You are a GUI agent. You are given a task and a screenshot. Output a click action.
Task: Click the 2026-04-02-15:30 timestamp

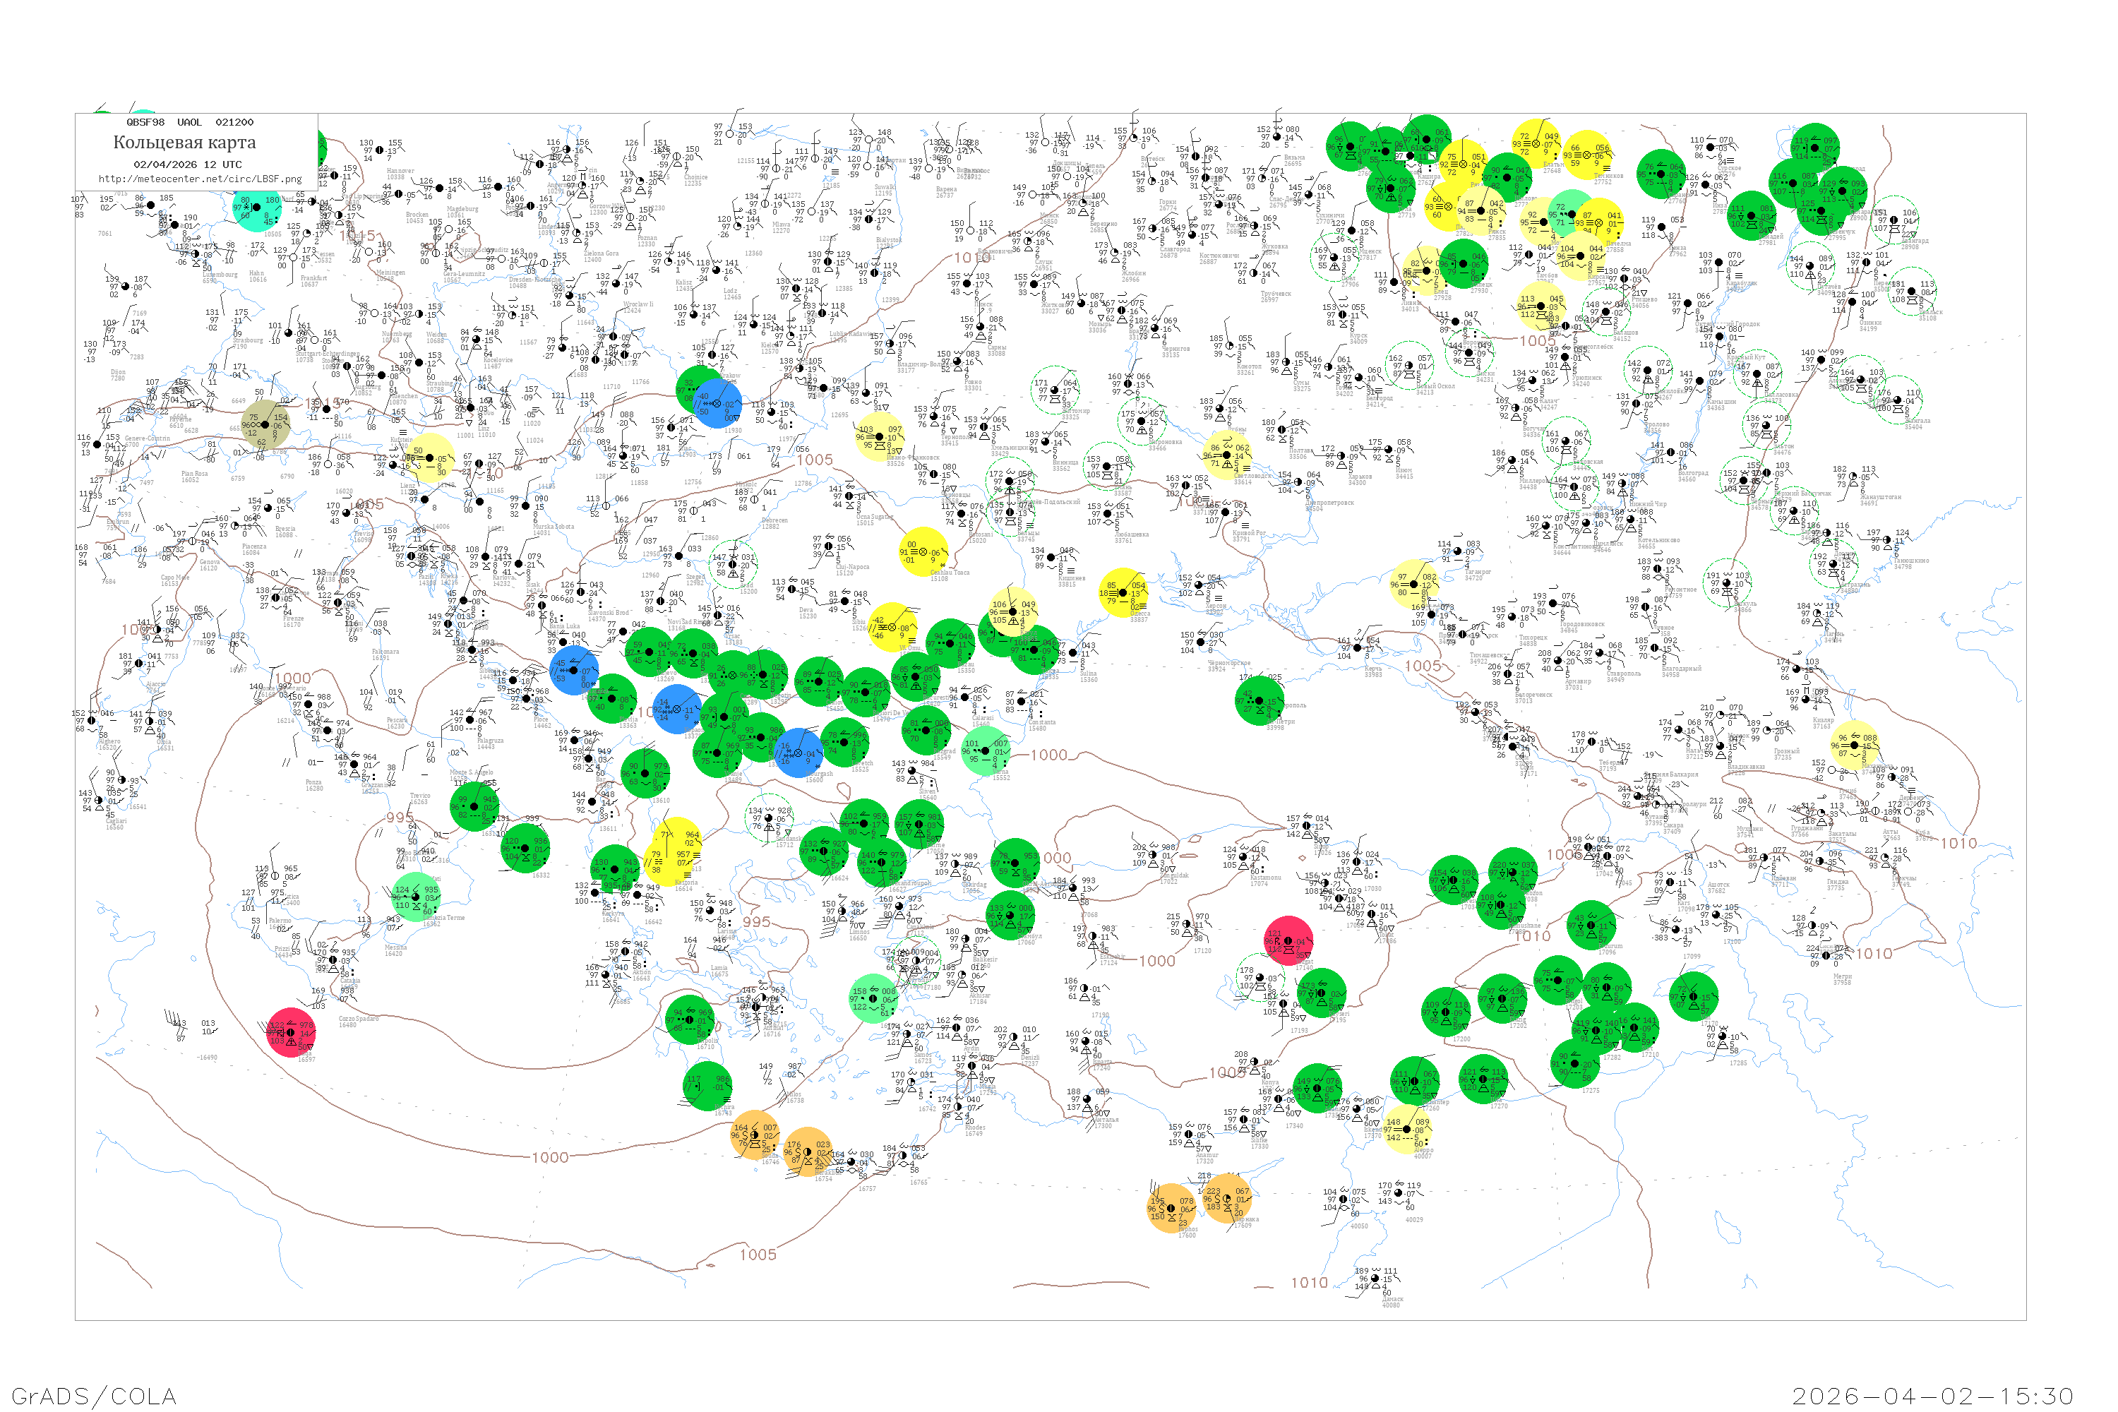coord(1932,1396)
